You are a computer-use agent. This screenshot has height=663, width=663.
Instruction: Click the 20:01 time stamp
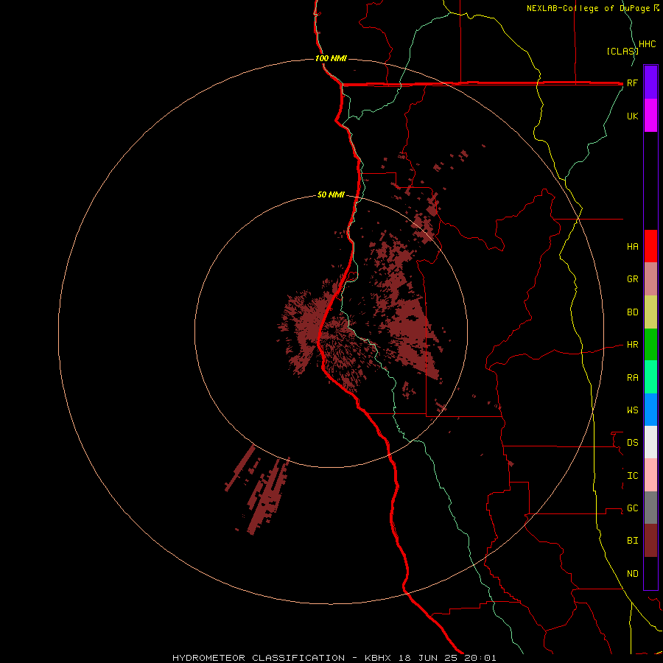(480, 658)
